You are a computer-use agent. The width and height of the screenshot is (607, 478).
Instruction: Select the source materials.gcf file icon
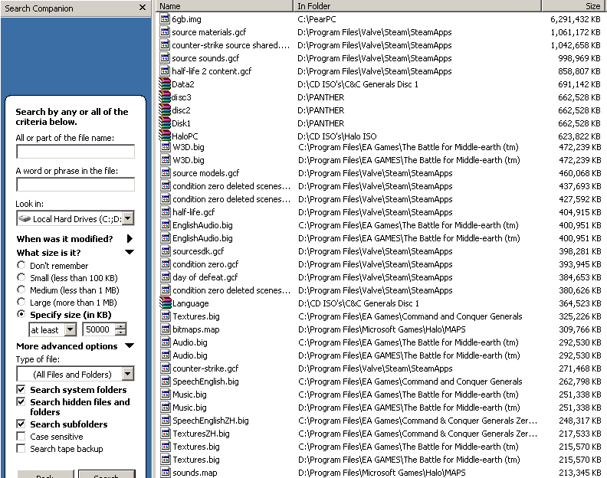(165, 31)
